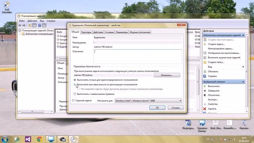The height and width of the screenshot is (143, 254).
Task: Click the blue Help icon in toolbar
Action: pyautogui.click(x=40, y=25)
